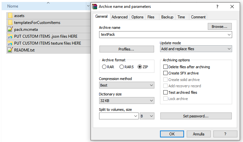
Task: Click the pack.mcmeta file icon
Action: click(x=10, y=30)
